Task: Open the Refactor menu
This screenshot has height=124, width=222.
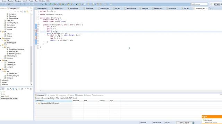Action: pos(11,1)
